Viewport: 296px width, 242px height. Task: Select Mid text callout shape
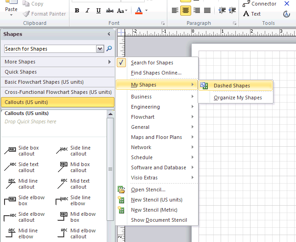[x=73, y=184]
